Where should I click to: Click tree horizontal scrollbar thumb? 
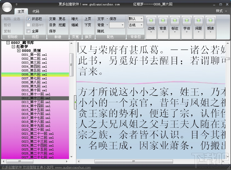20,161
